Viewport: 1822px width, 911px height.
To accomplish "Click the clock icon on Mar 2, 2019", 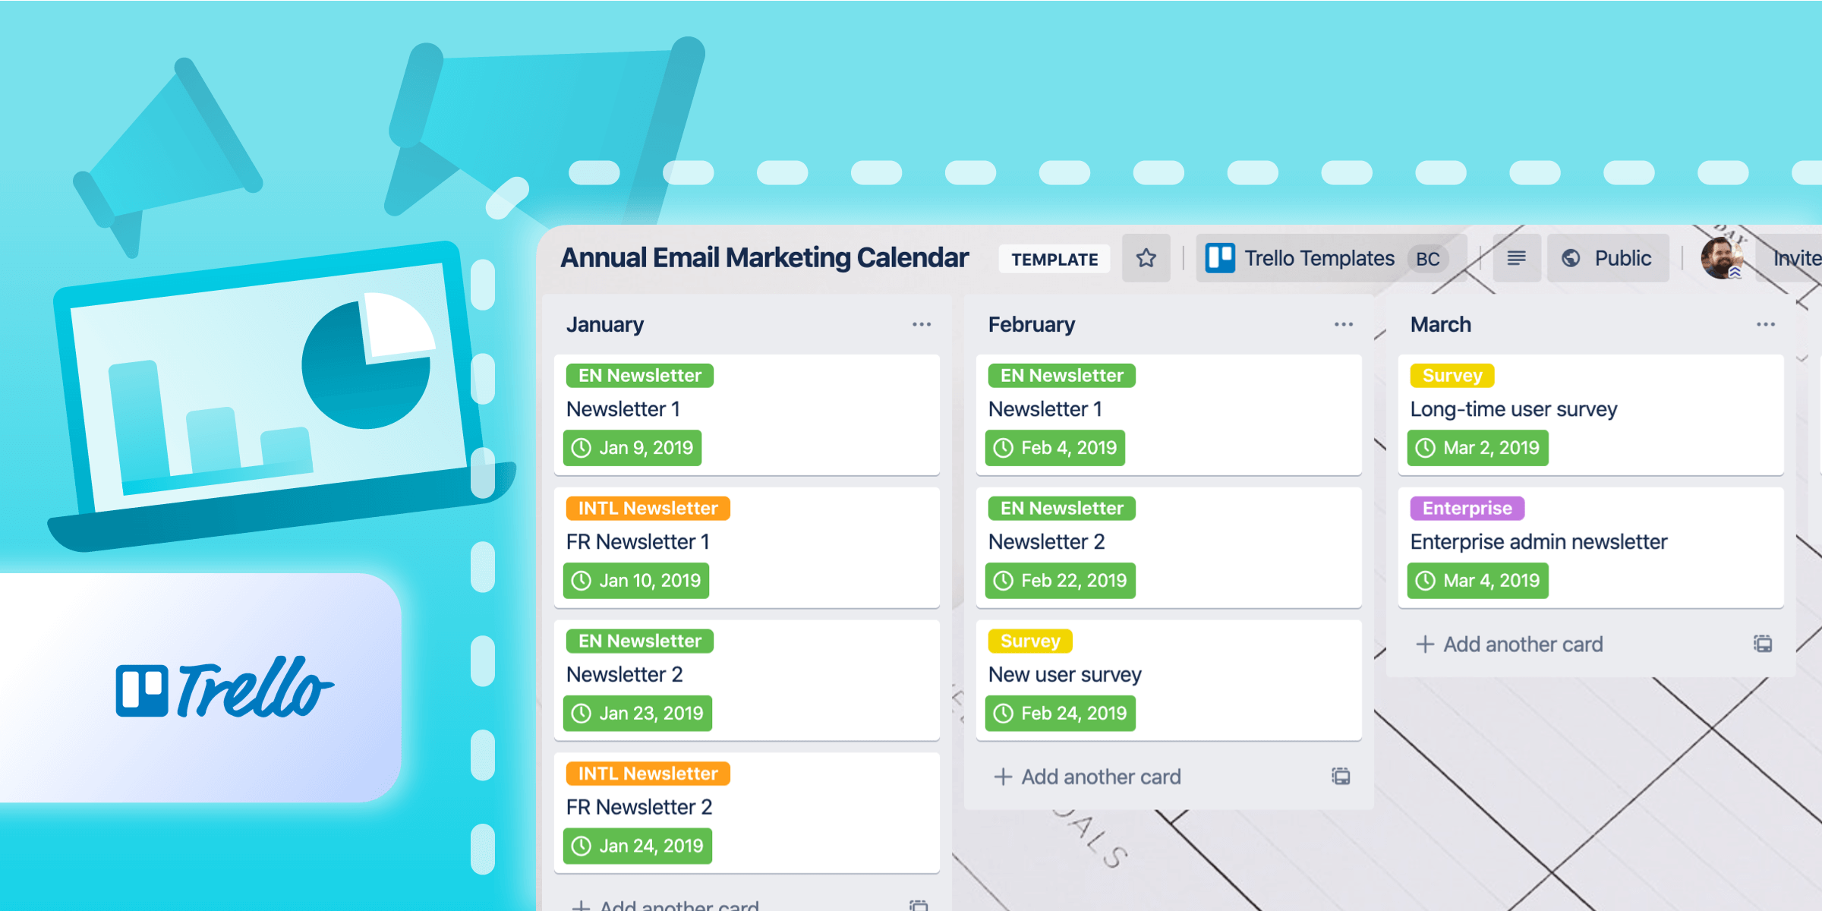I will pos(1425,448).
